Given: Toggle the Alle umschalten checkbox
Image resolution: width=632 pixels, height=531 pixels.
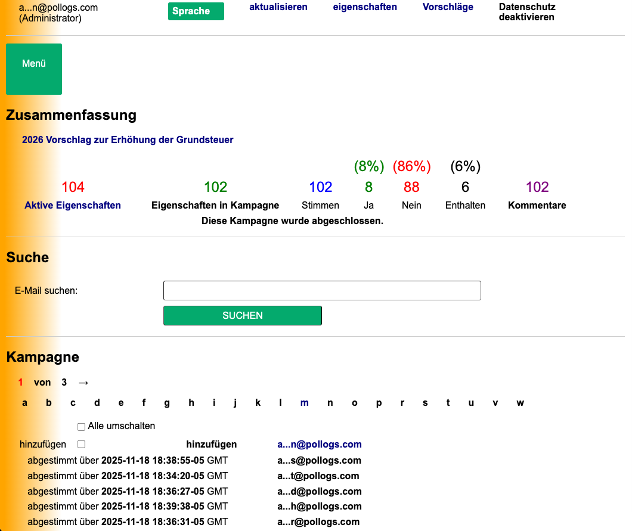Looking at the screenshot, I should pos(81,426).
